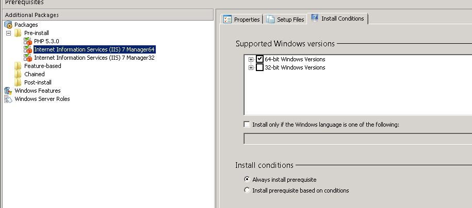472x208 pixels.
Task: Select the Chained folder in tree
Action: [x=34, y=74]
